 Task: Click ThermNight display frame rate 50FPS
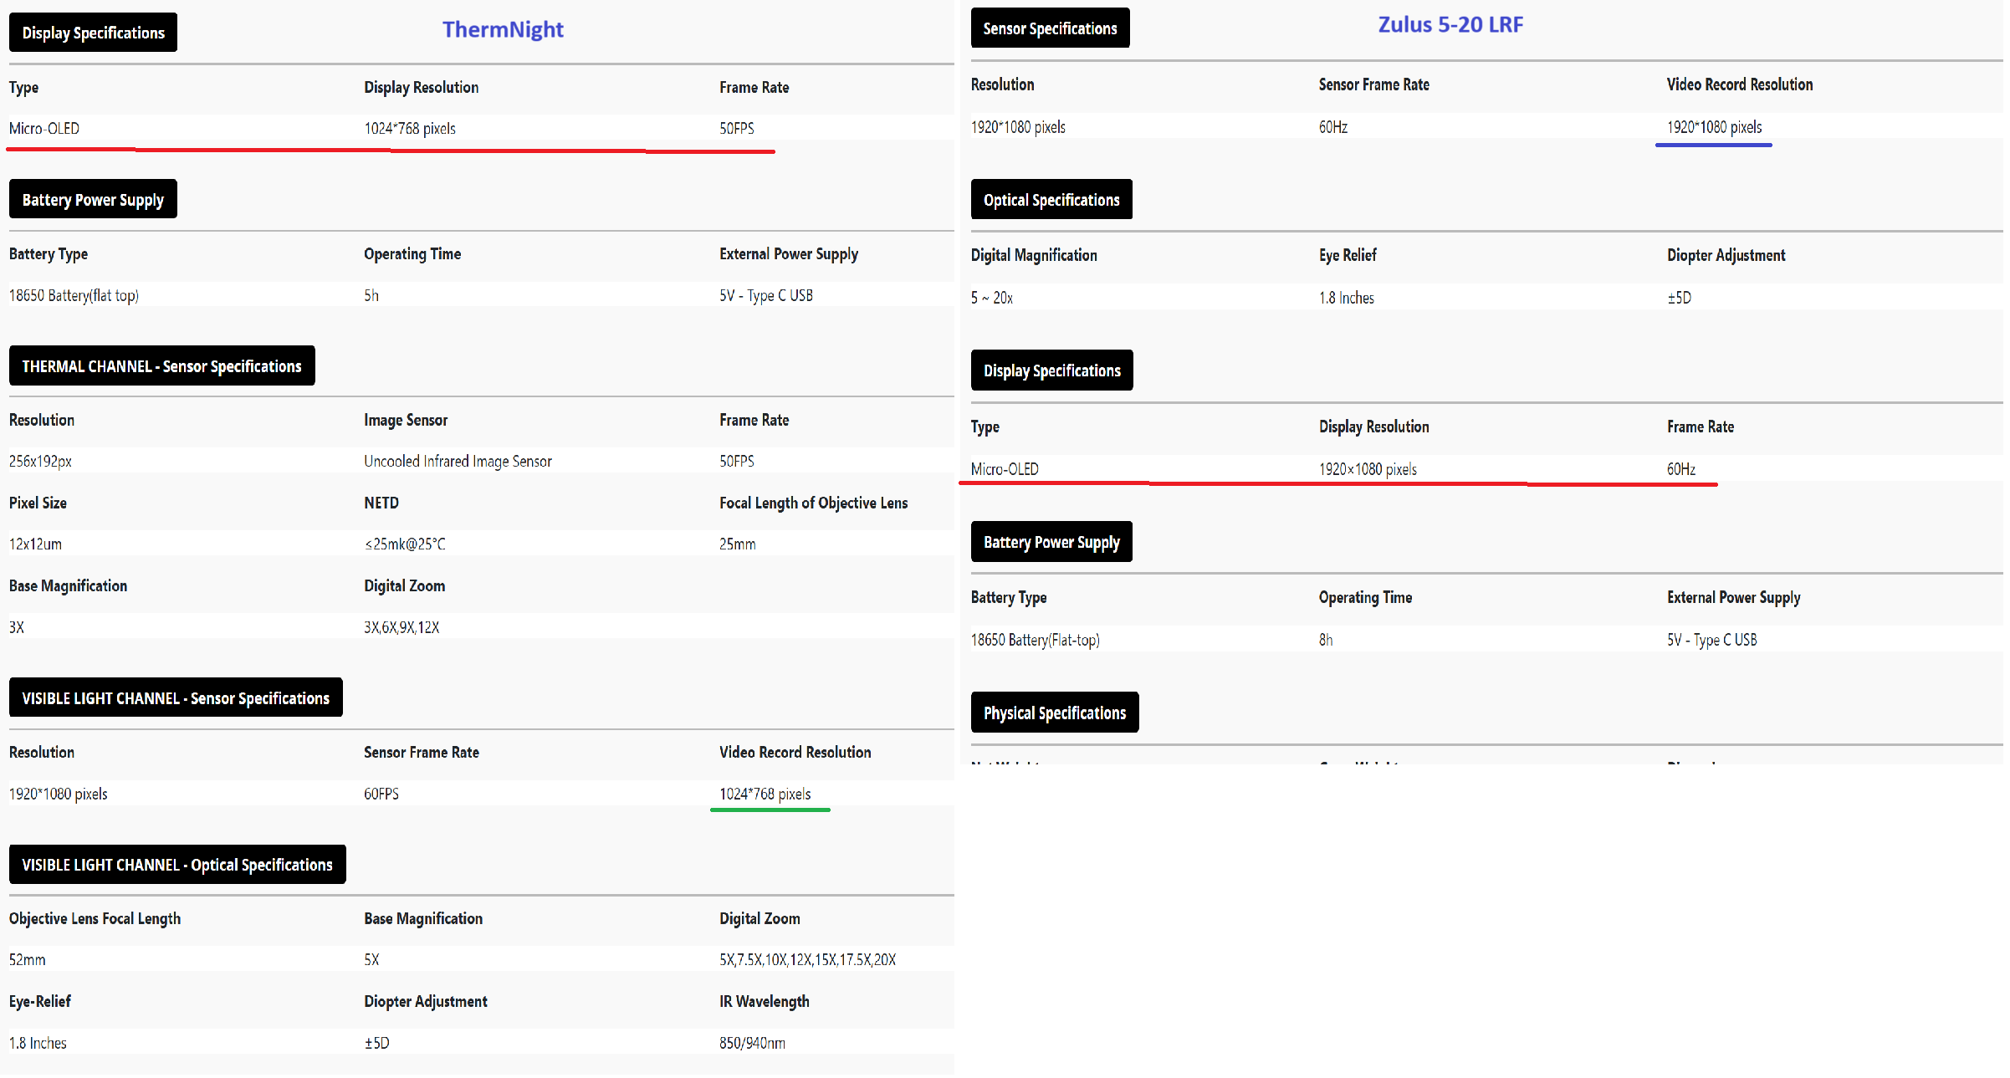click(x=737, y=128)
